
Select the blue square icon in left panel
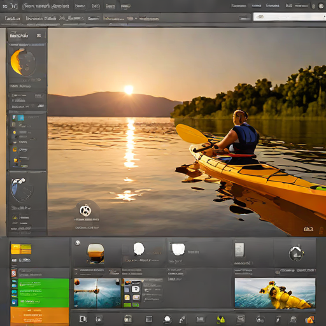(x=20, y=118)
